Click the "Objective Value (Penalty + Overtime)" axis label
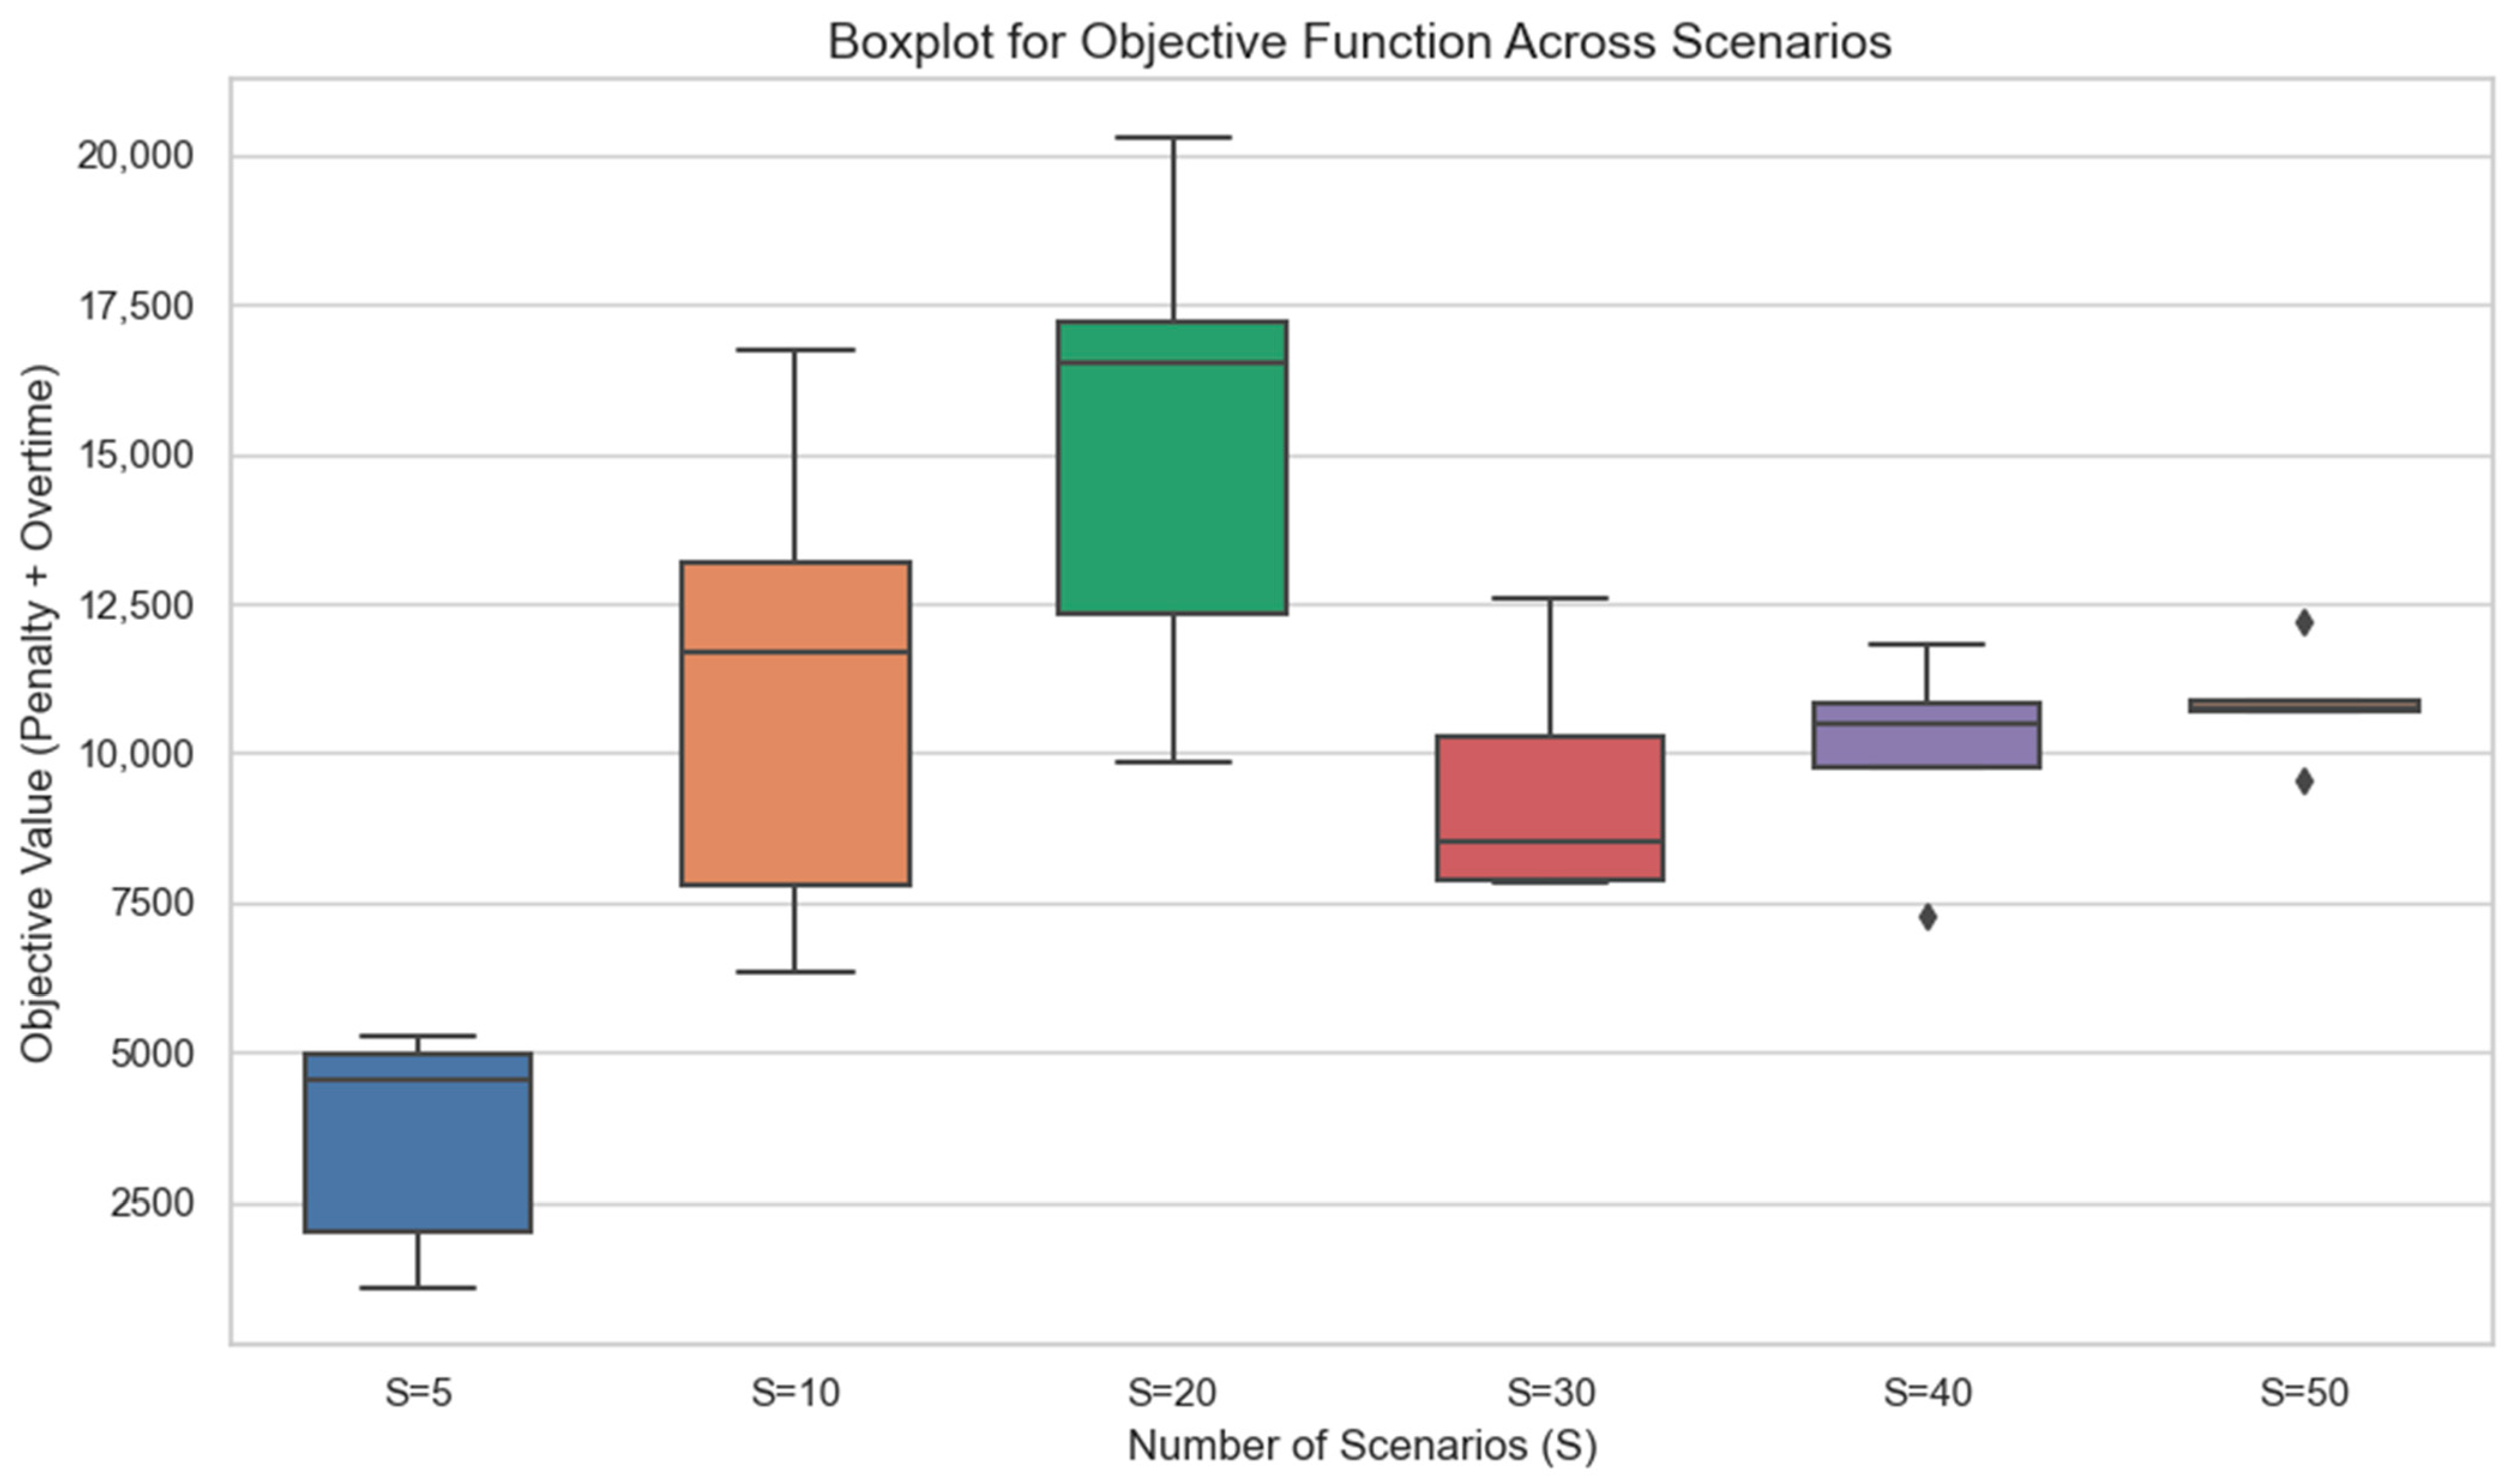This screenshot has width=2509, height=1484. pyautogui.click(x=38, y=713)
